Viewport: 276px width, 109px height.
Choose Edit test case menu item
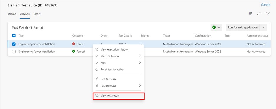(118, 79)
